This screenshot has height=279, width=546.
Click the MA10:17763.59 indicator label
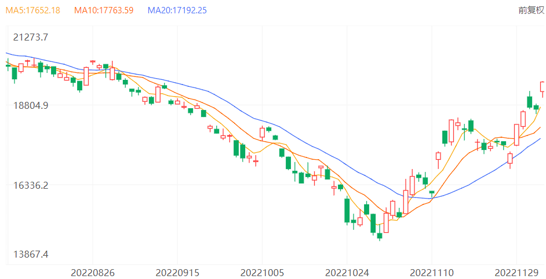tap(104, 10)
